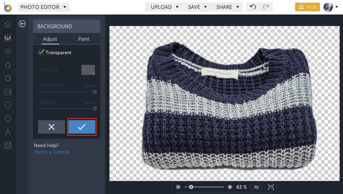Open the Textures panel icon
343x194 pixels.
point(8,145)
